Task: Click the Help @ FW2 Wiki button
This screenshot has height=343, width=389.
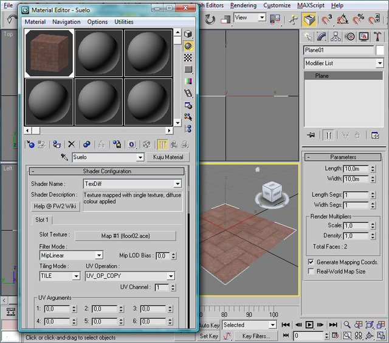Action: [x=55, y=207]
